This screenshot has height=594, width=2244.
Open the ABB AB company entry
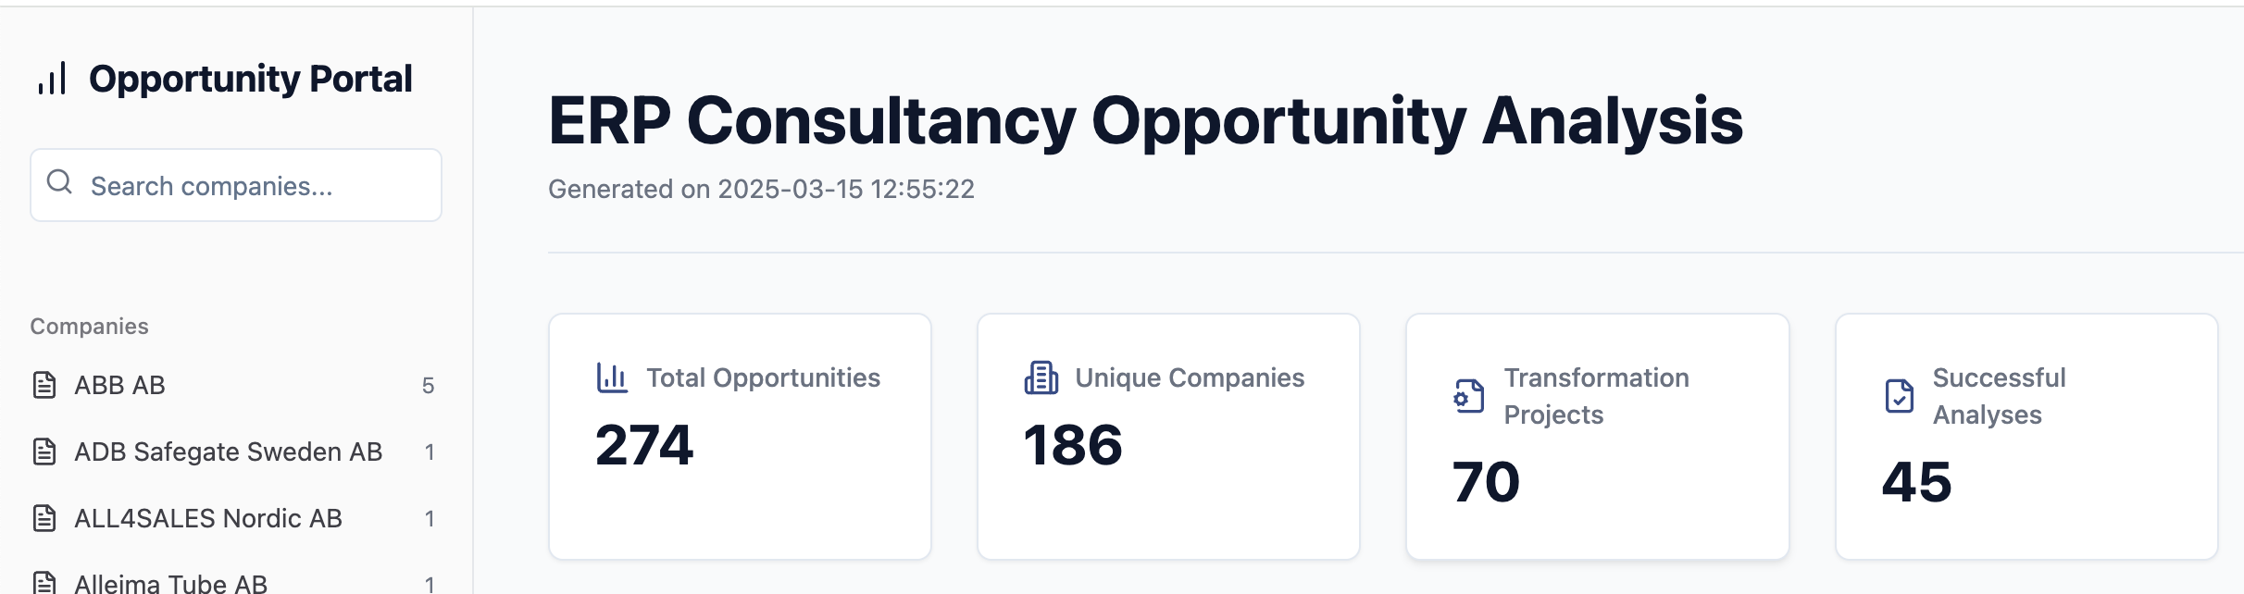[x=120, y=385]
